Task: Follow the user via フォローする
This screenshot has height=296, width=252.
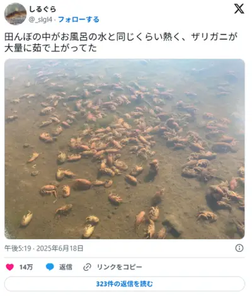Action: click(x=79, y=20)
